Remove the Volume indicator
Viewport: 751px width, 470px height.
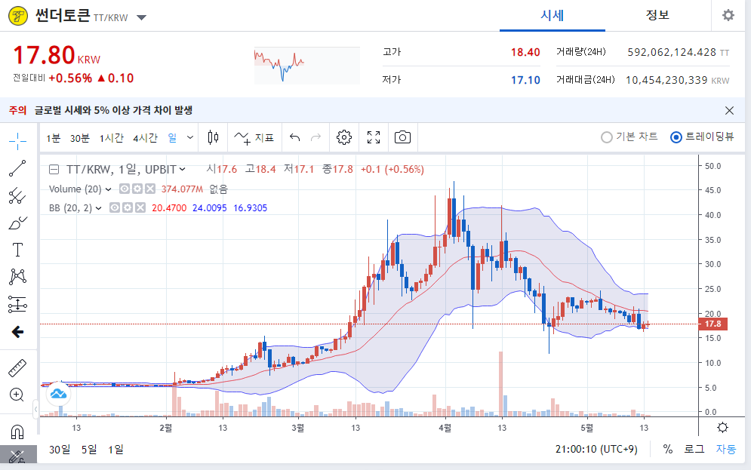pos(150,189)
